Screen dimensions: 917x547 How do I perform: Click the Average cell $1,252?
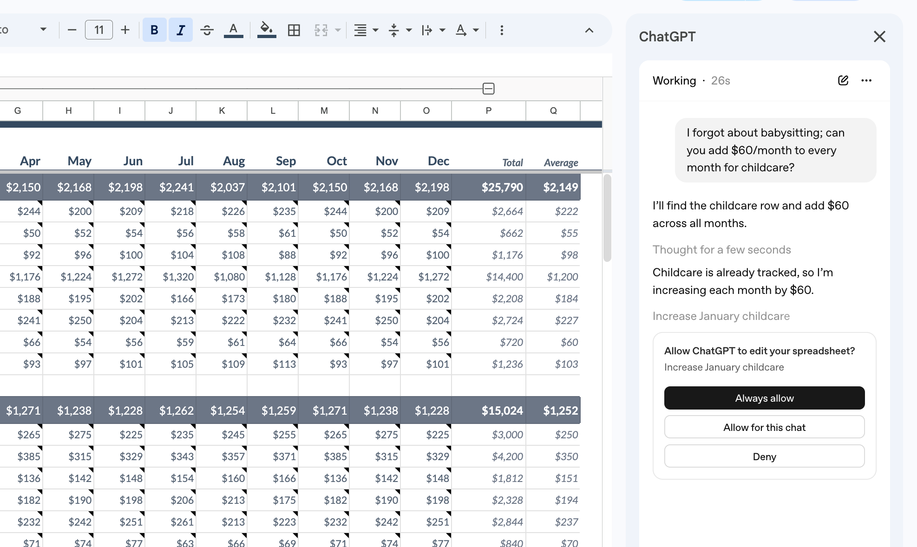click(x=553, y=410)
